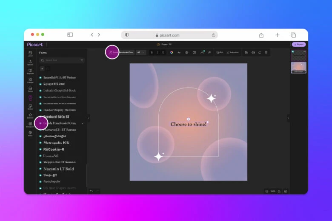Click the Bold text formatting icon
The height and width of the screenshot is (221, 332).
[152, 52]
